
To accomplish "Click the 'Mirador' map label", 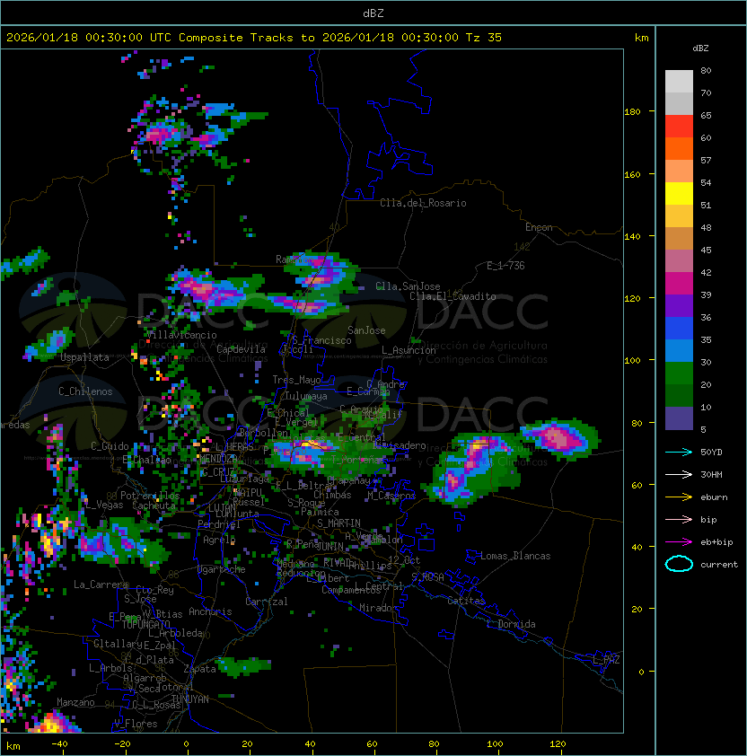I will point(379,608).
